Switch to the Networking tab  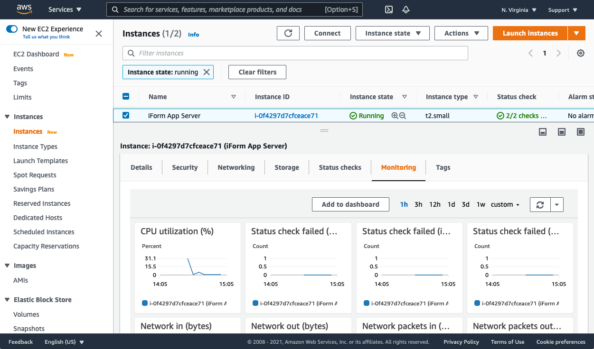click(x=236, y=167)
